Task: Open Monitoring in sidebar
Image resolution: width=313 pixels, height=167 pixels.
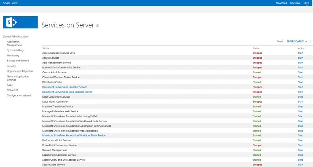Action: pyautogui.click(x=13, y=55)
